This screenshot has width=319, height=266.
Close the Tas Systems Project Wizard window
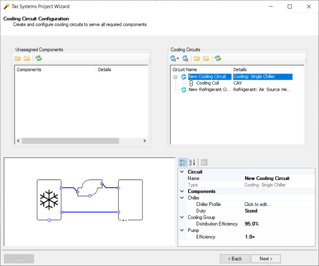[309, 6]
